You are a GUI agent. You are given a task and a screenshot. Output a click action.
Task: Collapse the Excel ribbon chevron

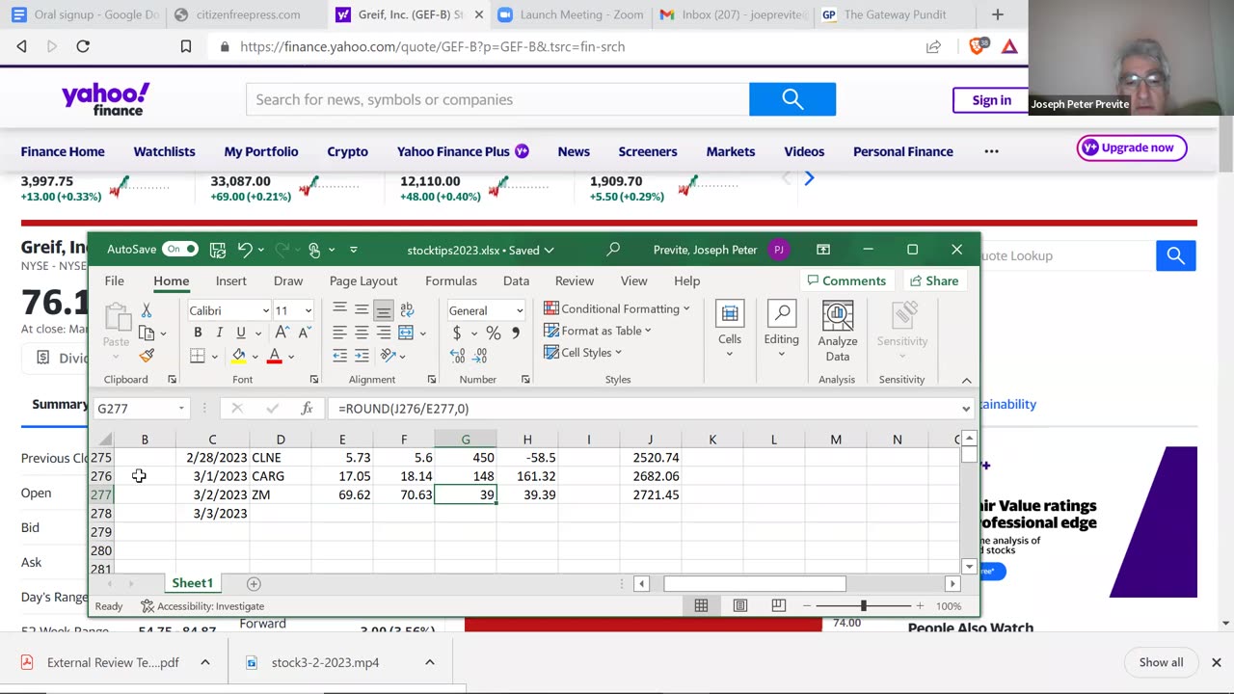point(966,380)
